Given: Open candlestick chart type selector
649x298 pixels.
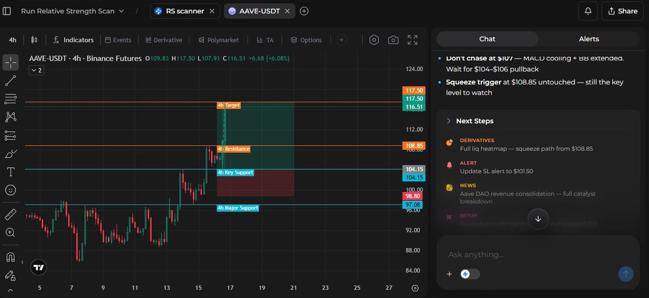Looking at the screenshot, I should pos(35,40).
